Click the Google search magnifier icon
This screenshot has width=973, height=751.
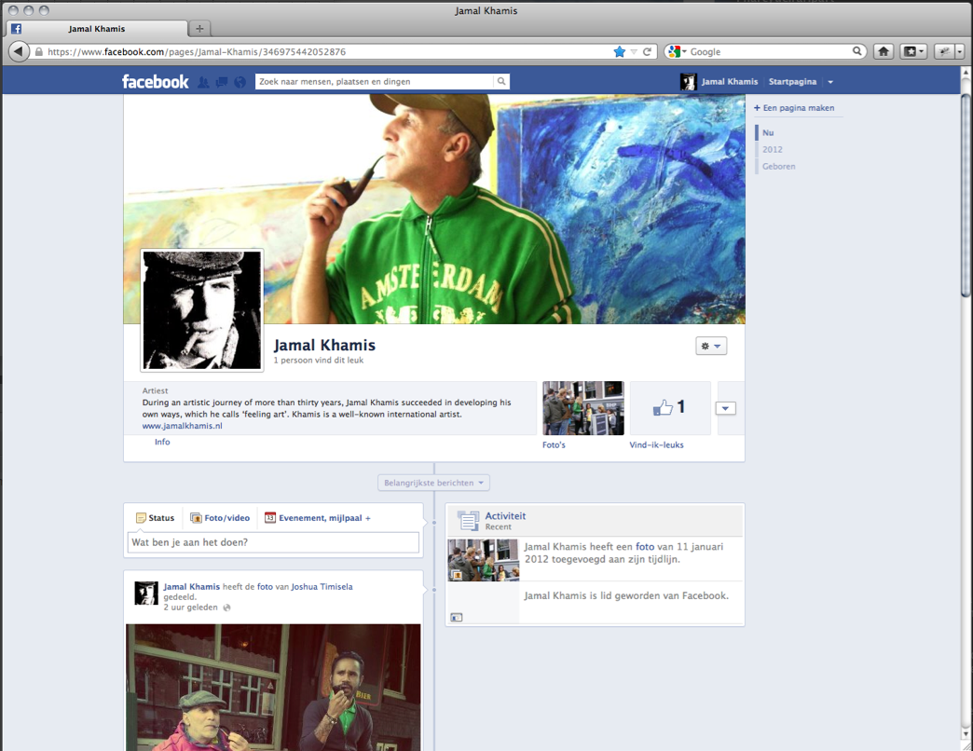pyautogui.click(x=857, y=51)
